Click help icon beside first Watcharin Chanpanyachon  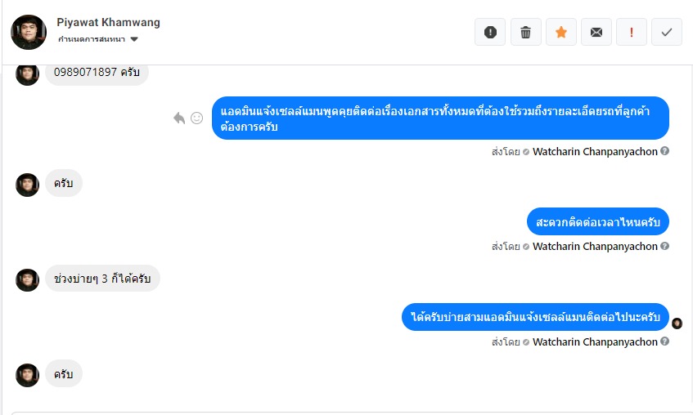[665, 151]
